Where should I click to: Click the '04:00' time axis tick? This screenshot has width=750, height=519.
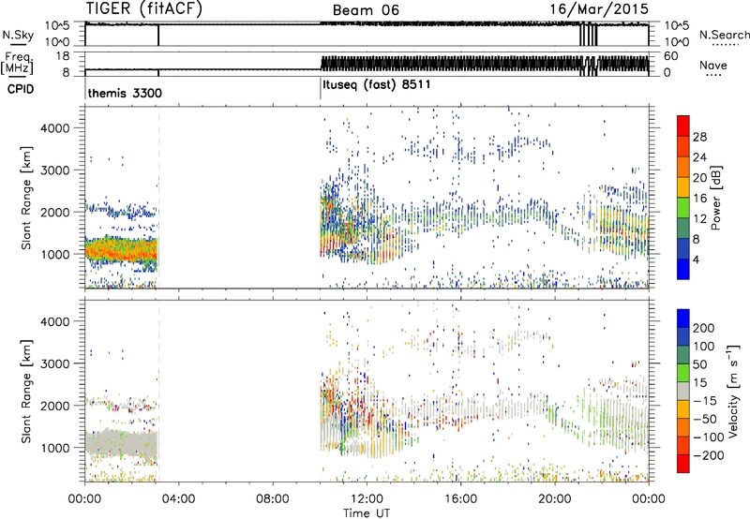pyautogui.click(x=178, y=499)
